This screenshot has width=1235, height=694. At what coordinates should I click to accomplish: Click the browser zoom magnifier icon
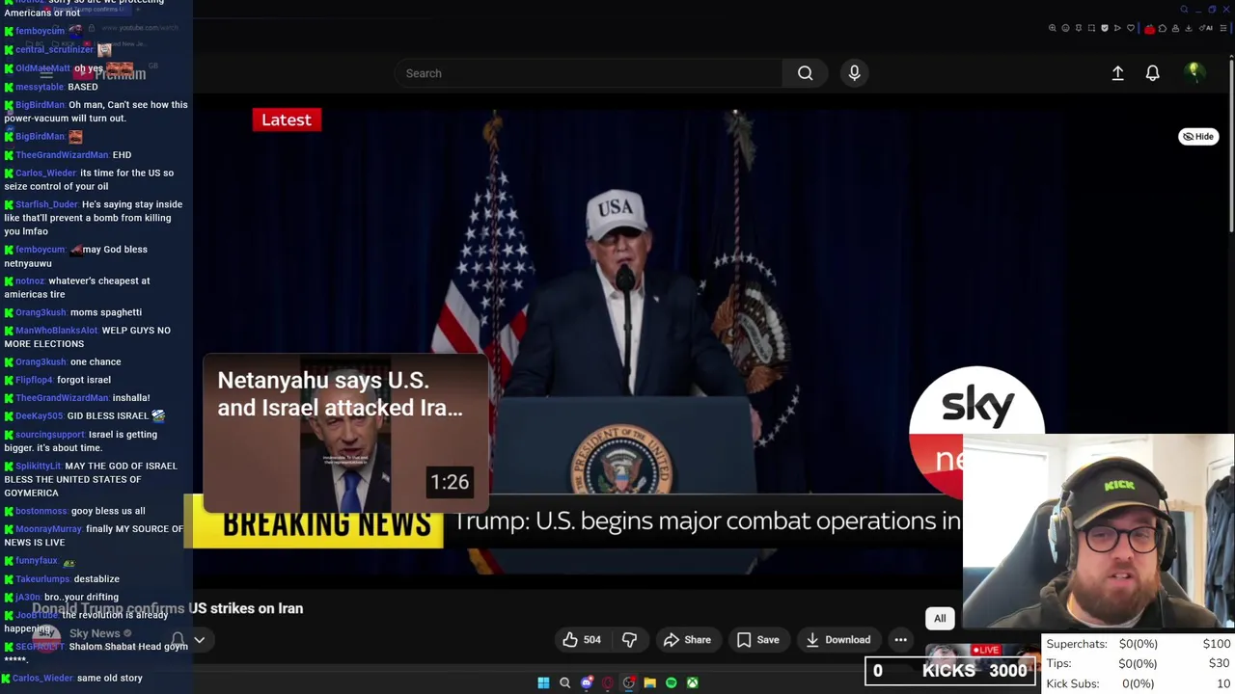point(1052,28)
